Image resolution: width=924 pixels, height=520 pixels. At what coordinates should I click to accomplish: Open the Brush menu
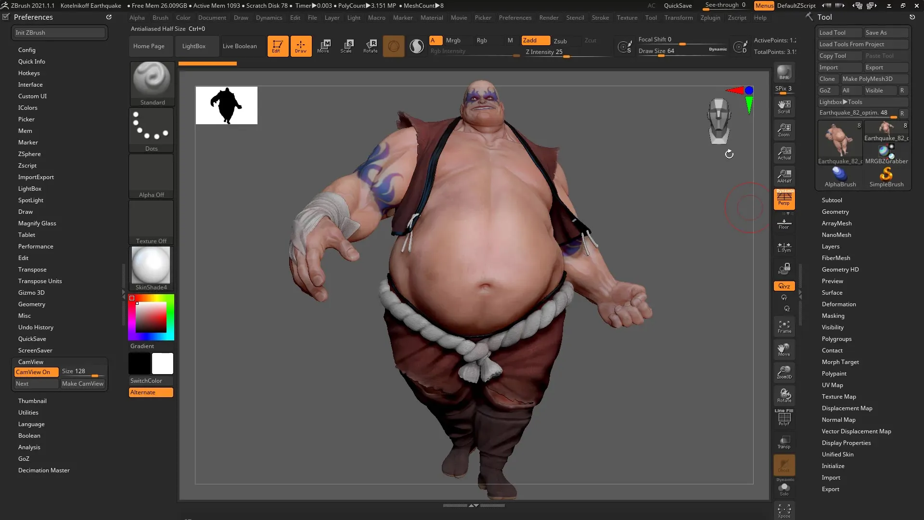tap(160, 18)
